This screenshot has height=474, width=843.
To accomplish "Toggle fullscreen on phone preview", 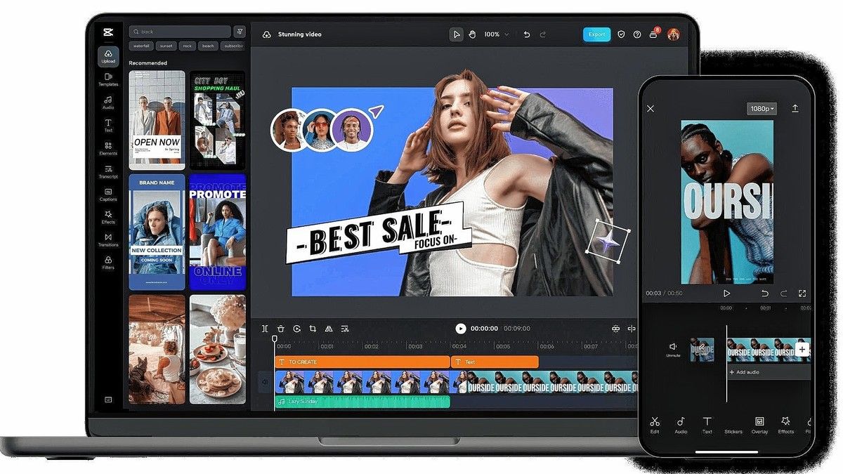I will [x=802, y=294].
